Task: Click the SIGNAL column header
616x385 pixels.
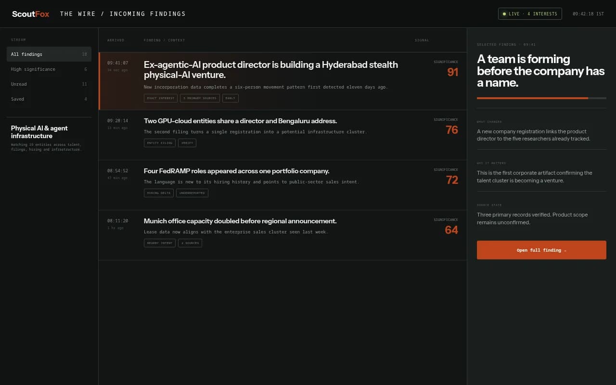Action: [x=422, y=40]
